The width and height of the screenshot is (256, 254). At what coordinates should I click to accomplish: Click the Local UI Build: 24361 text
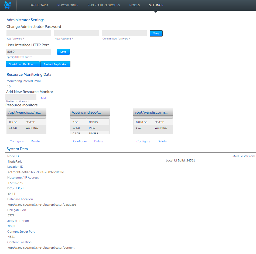[x=180, y=160]
